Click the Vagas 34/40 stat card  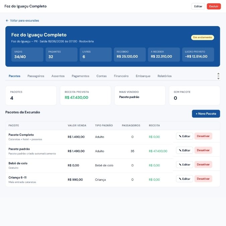coord(27,55)
